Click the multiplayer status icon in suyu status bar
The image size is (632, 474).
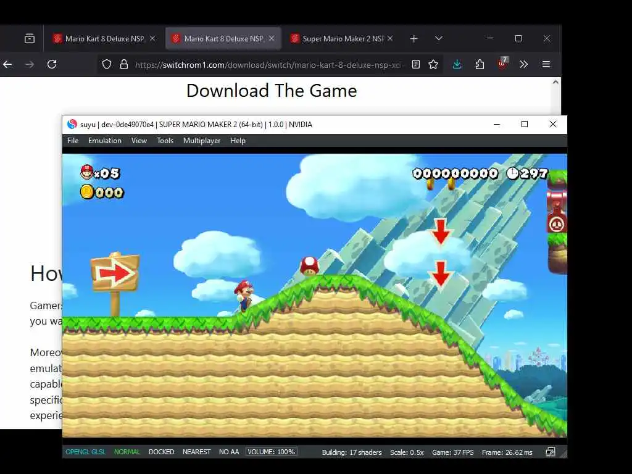pyautogui.click(x=550, y=452)
